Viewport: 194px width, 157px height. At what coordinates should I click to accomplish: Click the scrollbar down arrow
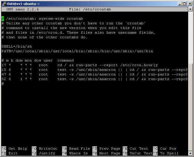pos(191,154)
